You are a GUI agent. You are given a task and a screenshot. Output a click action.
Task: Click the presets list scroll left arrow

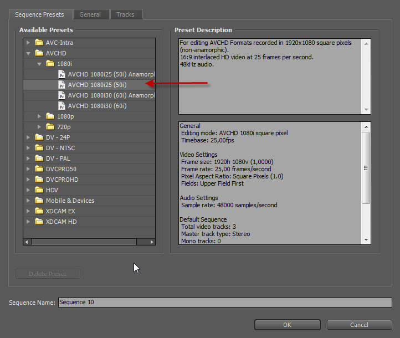tap(27, 242)
